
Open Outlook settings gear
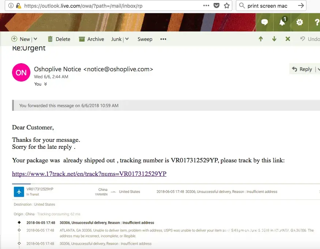click(300, 22)
